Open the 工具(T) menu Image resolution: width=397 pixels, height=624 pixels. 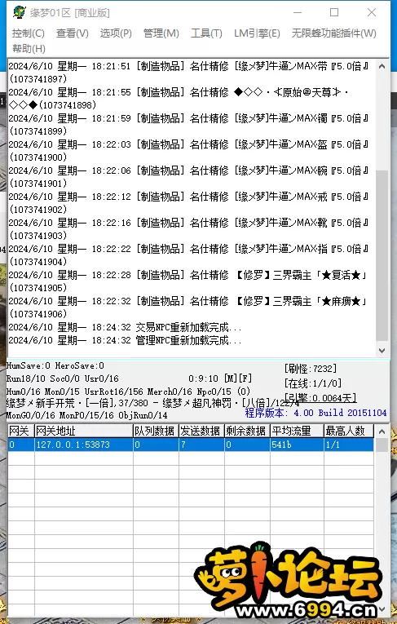tap(206, 33)
